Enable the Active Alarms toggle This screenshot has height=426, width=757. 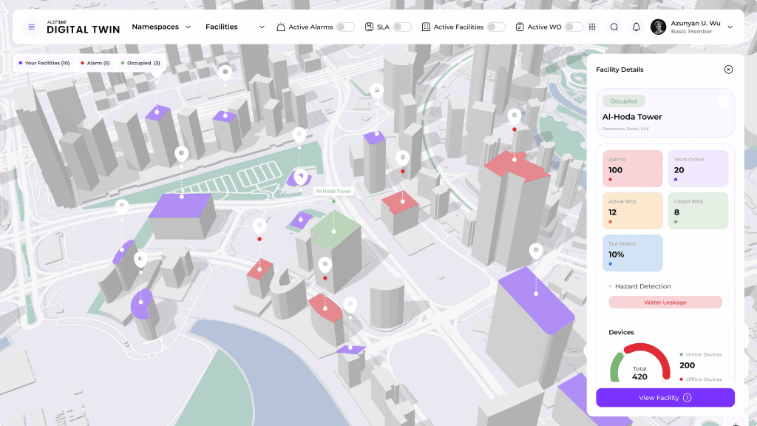click(344, 27)
